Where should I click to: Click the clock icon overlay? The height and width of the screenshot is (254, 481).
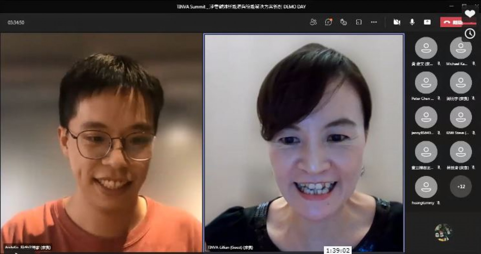(470, 33)
